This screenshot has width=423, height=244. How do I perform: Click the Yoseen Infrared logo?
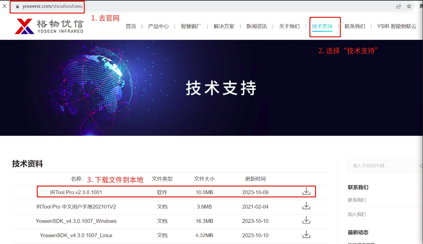click(x=49, y=26)
